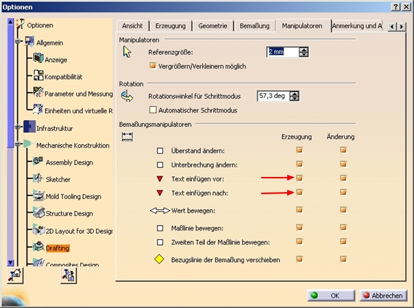Click the Assembly Design icon

(38, 161)
